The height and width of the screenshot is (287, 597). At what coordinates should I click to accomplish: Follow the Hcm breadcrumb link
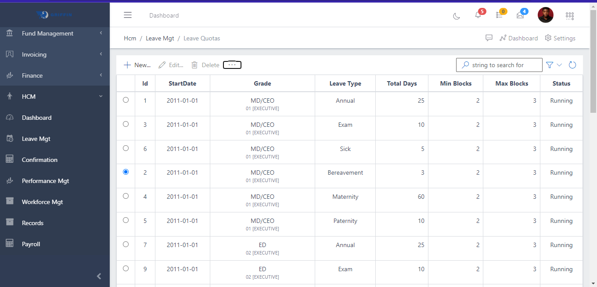pos(130,38)
